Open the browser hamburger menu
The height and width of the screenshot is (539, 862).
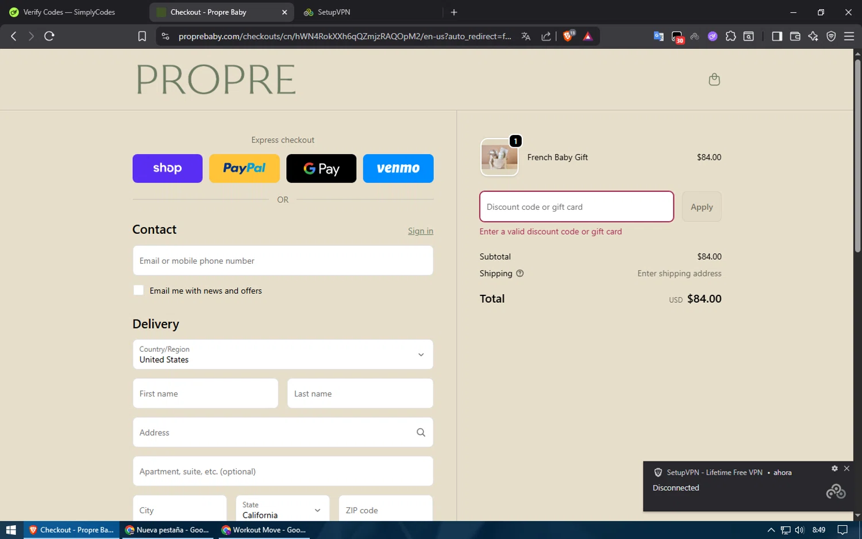click(x=849, y=36)
